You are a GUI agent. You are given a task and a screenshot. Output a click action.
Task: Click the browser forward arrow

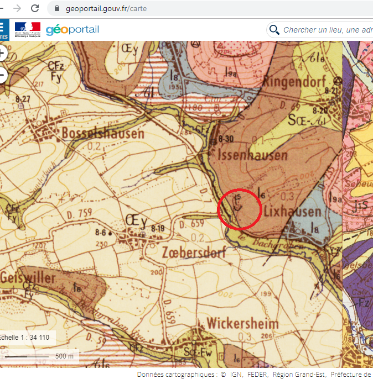17,8
